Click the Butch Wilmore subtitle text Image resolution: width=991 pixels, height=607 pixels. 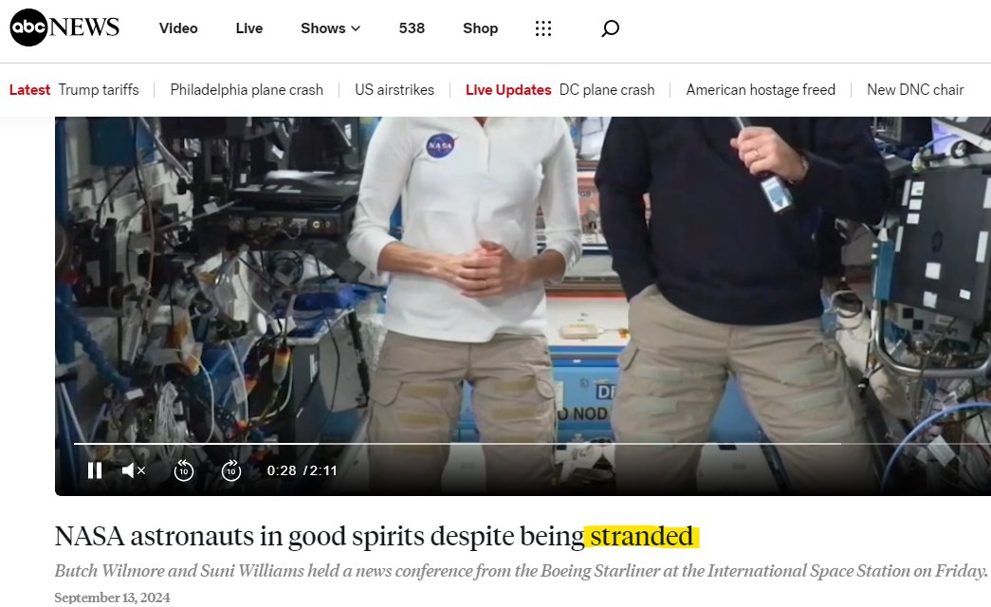coord(521,571)
